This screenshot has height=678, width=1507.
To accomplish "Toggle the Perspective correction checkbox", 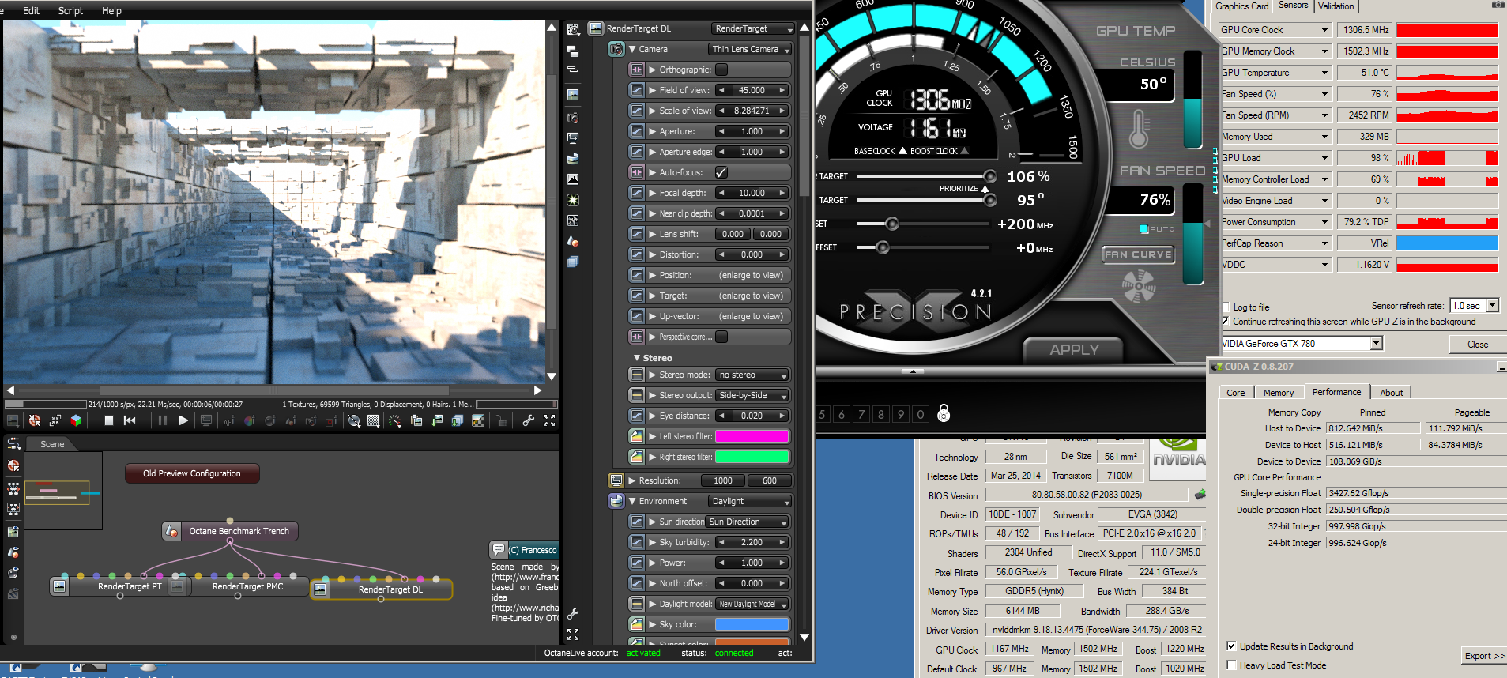I will point(721,337).
